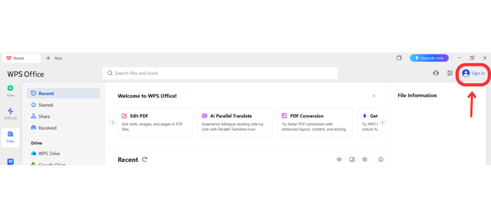Open a New tab with plus
This screenshot has width=491, height=218.
(x=54, y=58)
